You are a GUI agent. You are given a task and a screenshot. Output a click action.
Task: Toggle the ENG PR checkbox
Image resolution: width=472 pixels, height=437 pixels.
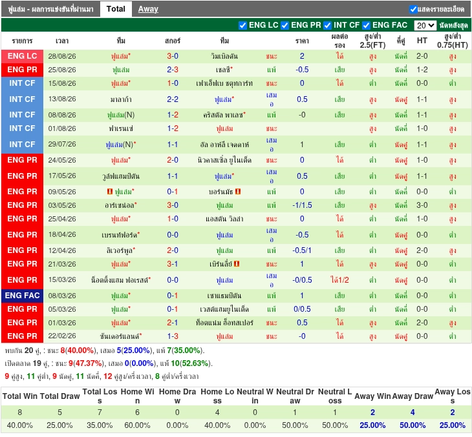pos(284,25)
